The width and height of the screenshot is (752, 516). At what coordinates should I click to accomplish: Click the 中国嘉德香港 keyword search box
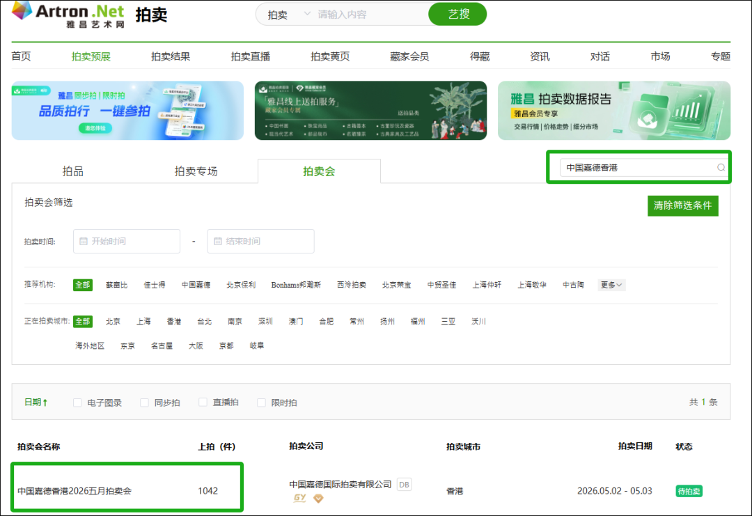[x=643, y=167]
